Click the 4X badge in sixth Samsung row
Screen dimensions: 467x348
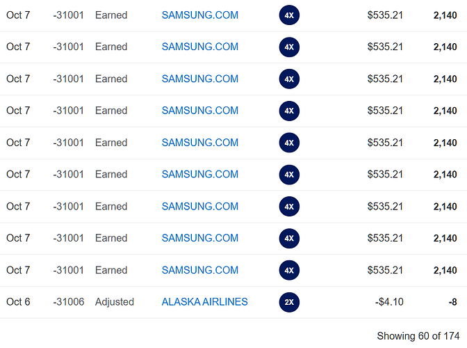(x=289, y=175)
